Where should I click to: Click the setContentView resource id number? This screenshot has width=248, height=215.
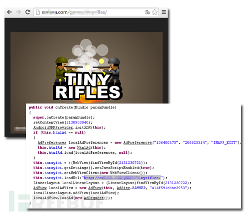coord(77,122)
